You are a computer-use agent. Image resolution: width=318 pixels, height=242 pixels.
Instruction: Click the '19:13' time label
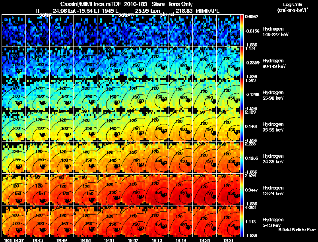click(157, 240)
